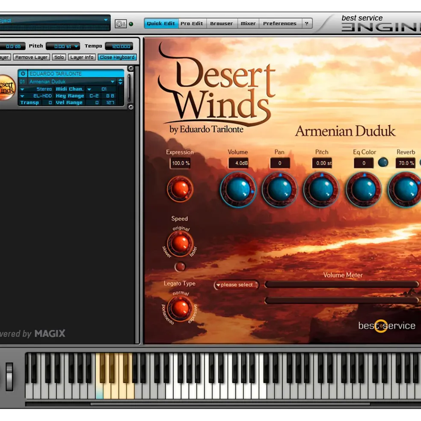Viewport: 421px width, 421px height.
Task: Expand the EL-HDD mode dropdown arrow
Action: click(22, 96)
